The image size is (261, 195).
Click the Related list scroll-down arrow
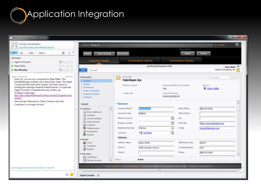click(x=111, y=160)
